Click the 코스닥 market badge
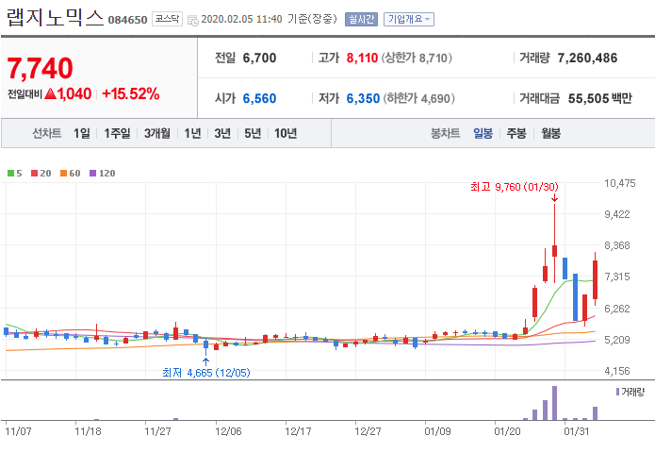655x453 pixels. point(167,19)
